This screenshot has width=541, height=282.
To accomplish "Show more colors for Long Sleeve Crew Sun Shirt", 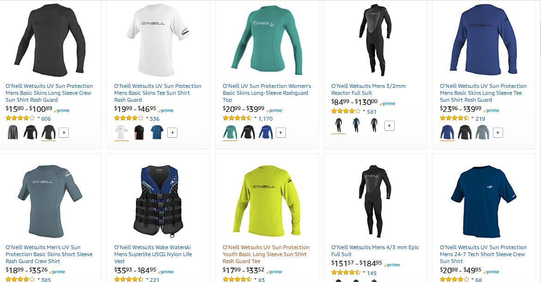I will pos(64,133).
